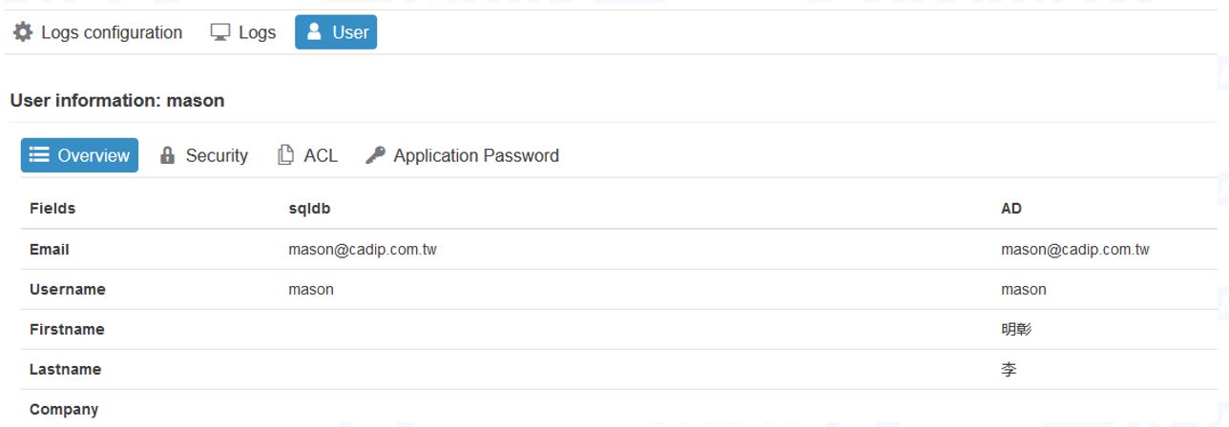This screenshot has height=427, width=1229.
Task: Click the AD Firstname value 明彰
Action: pos(1016,330)
